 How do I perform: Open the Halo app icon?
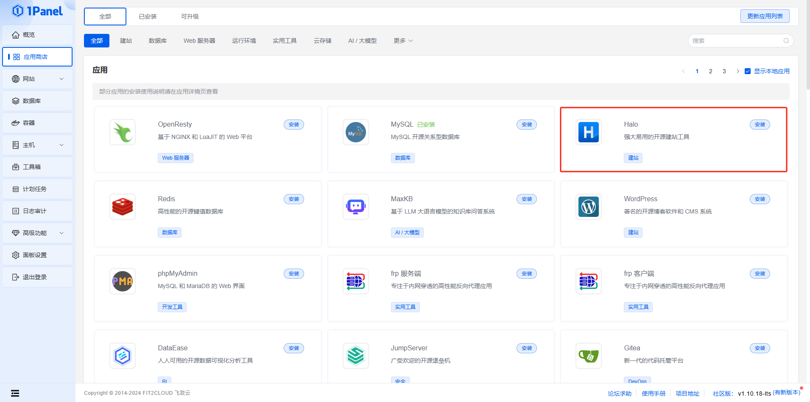click(589, 132)
